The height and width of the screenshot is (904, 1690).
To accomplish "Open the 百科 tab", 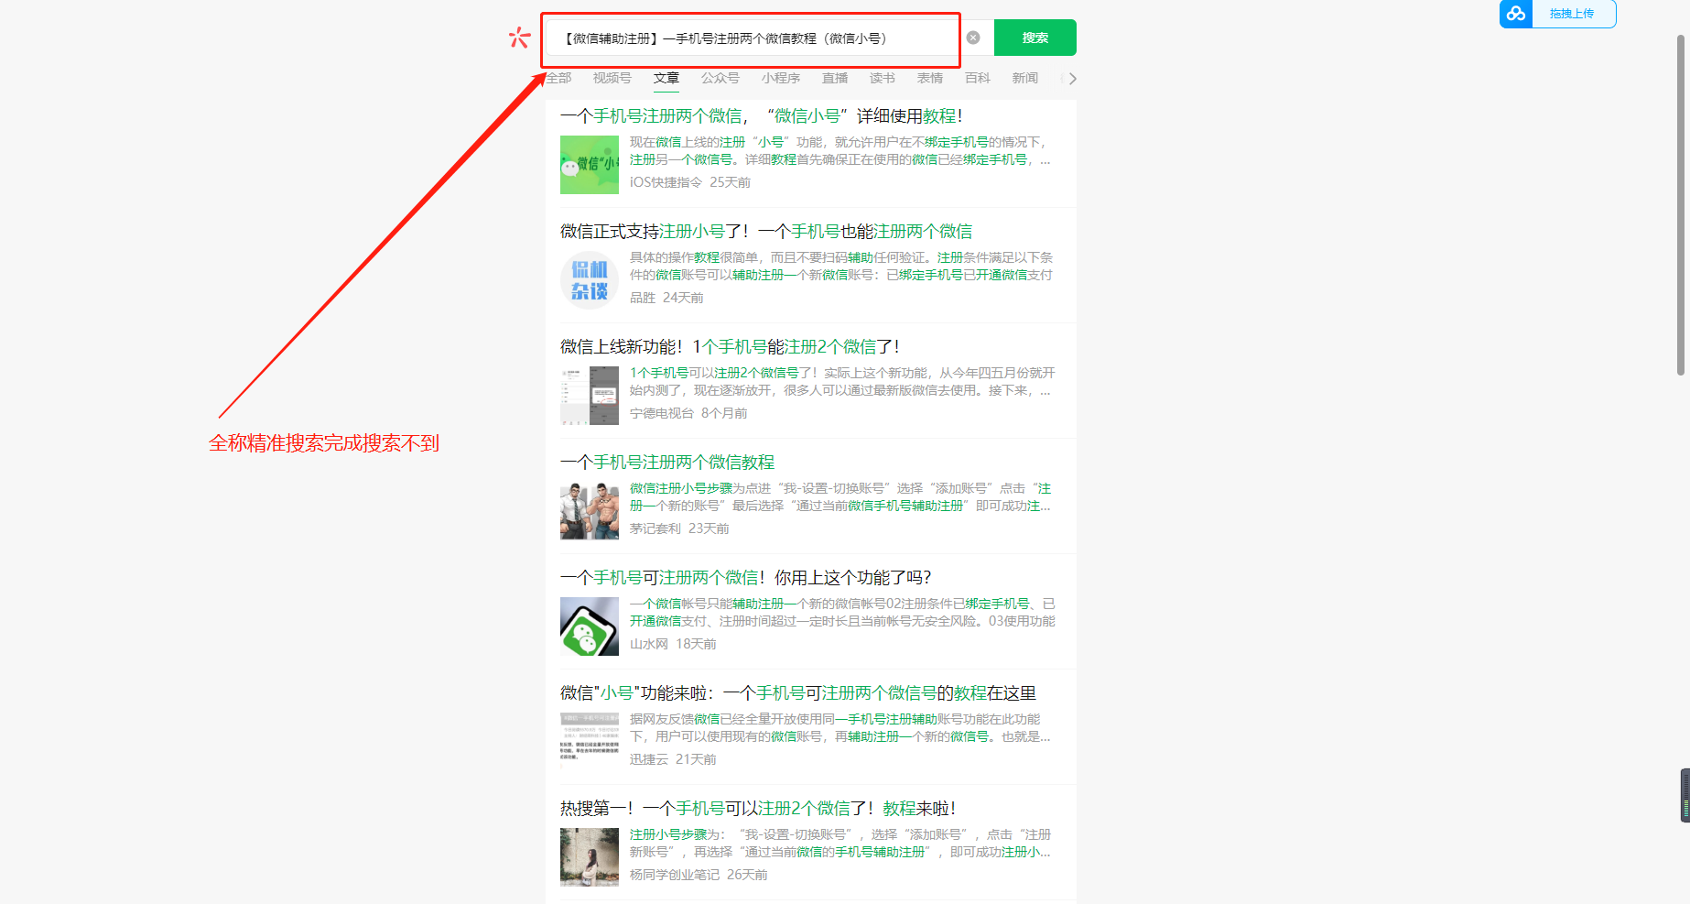I will pyautogui.click(x=978, y=78).
